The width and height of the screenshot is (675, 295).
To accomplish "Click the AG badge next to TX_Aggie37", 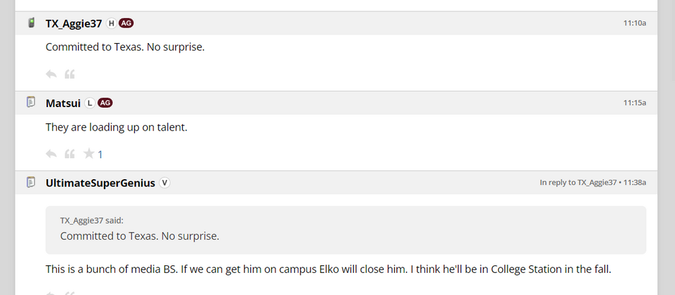I will tap(126, 23).
